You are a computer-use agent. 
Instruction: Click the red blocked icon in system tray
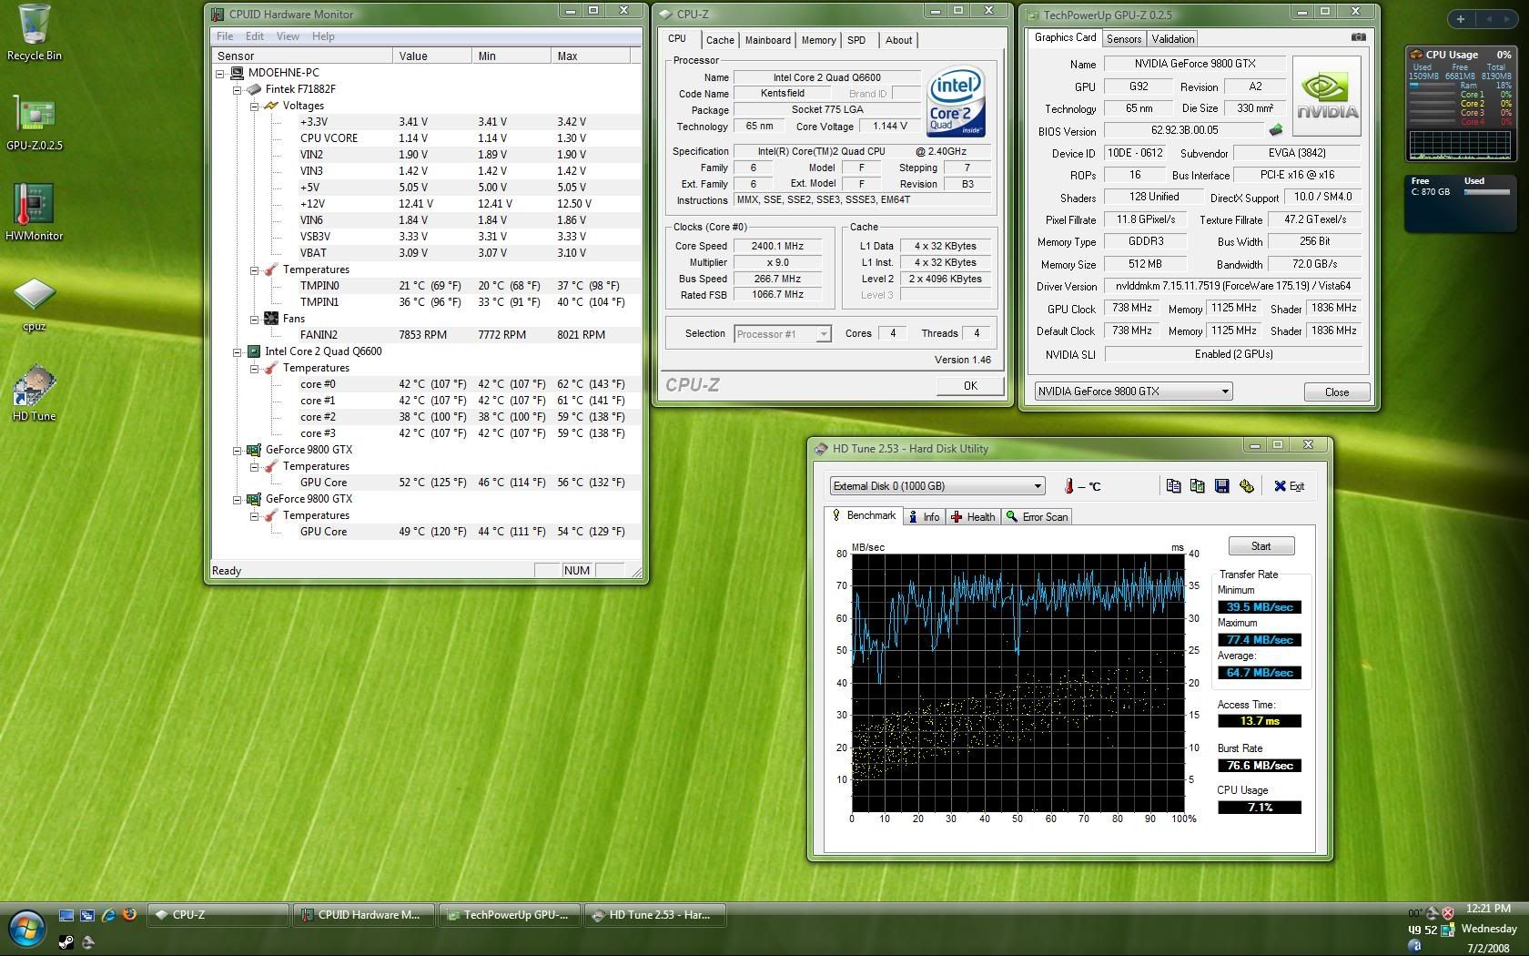1447,913
